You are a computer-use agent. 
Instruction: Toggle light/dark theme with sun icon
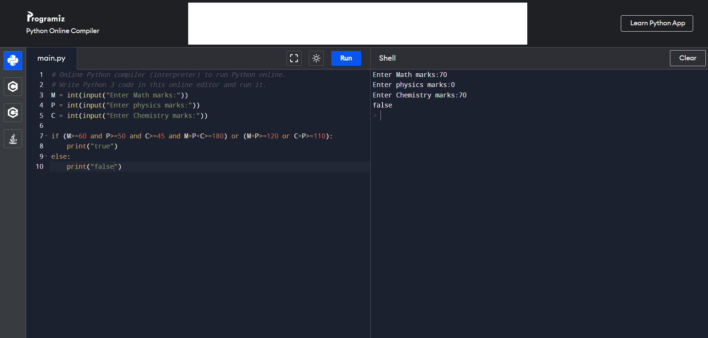316,58
